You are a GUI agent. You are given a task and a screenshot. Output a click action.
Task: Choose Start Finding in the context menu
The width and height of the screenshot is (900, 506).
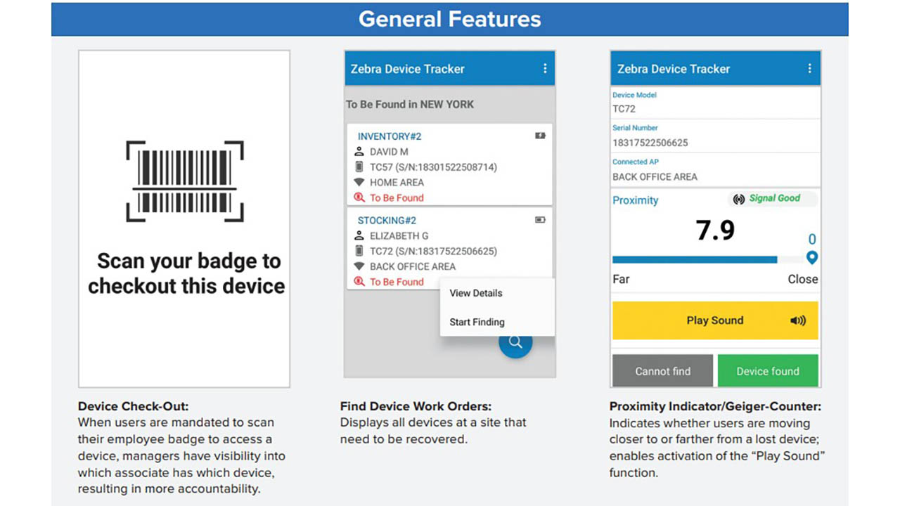[x=477, y=322]
